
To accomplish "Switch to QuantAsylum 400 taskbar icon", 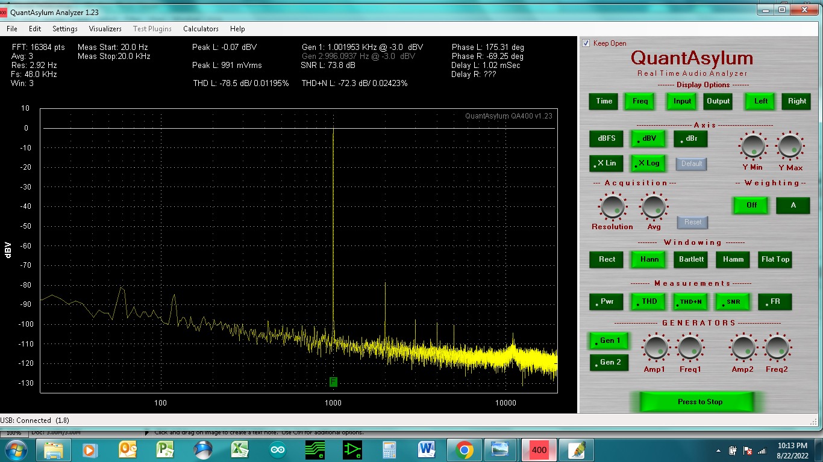I will [539, 449].
